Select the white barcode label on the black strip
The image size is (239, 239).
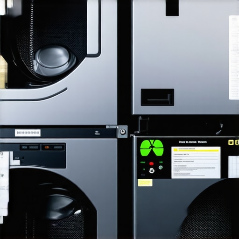[28, 133]
